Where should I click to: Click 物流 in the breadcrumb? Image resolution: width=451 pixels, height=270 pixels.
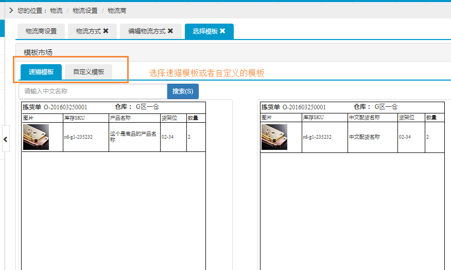(56, 11)
